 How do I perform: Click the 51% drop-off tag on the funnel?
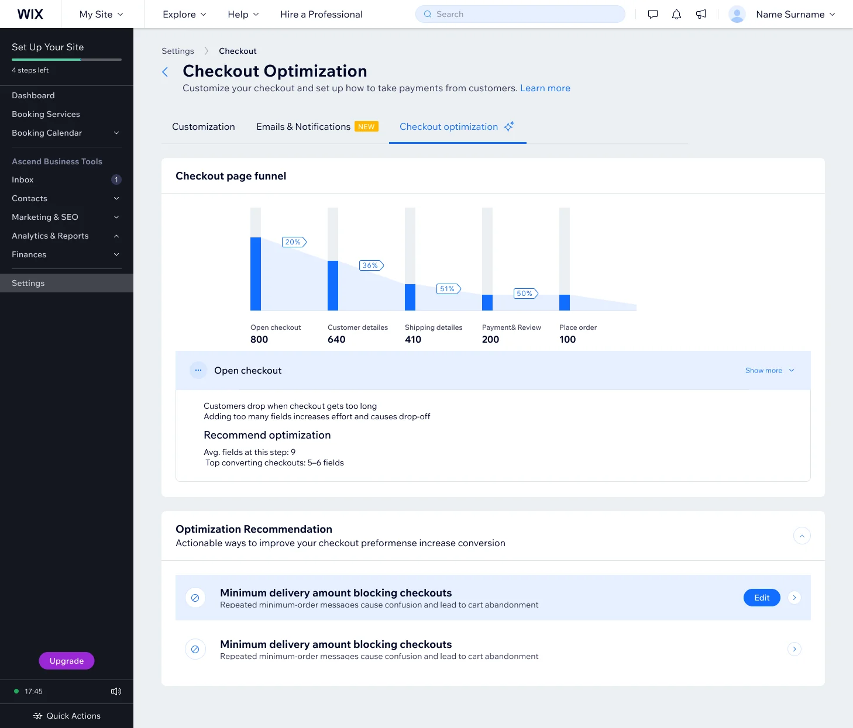[449, 289]
